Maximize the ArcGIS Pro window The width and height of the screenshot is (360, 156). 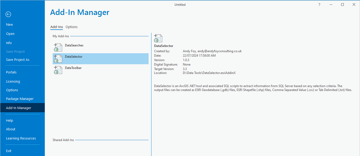point(342,4)
